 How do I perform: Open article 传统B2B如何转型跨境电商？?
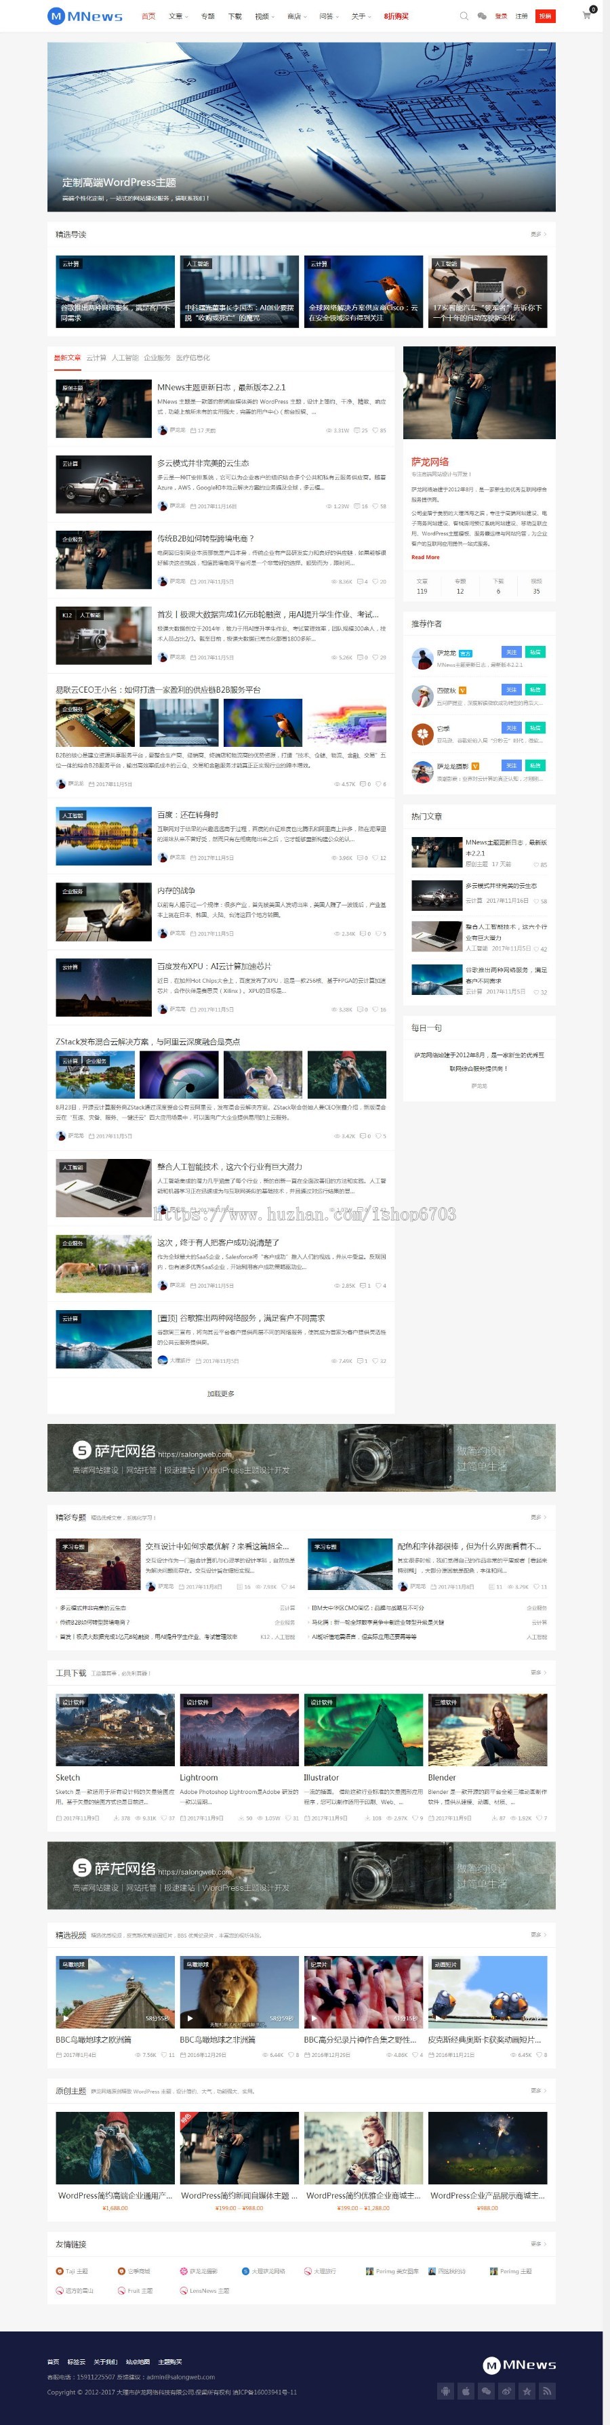point(205,538)
